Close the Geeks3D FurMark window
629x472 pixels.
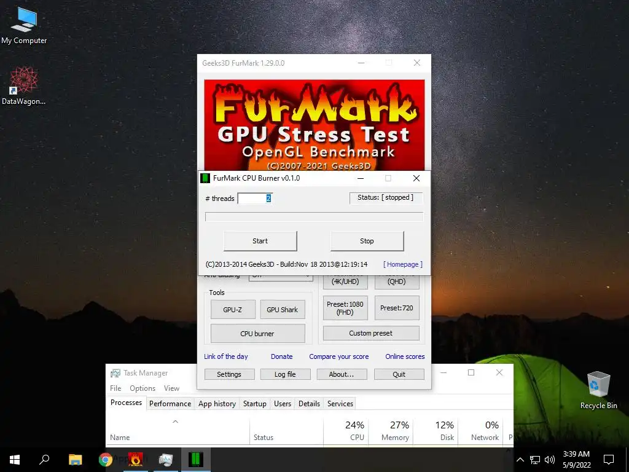pyautogui.click(x=417, y=63)
